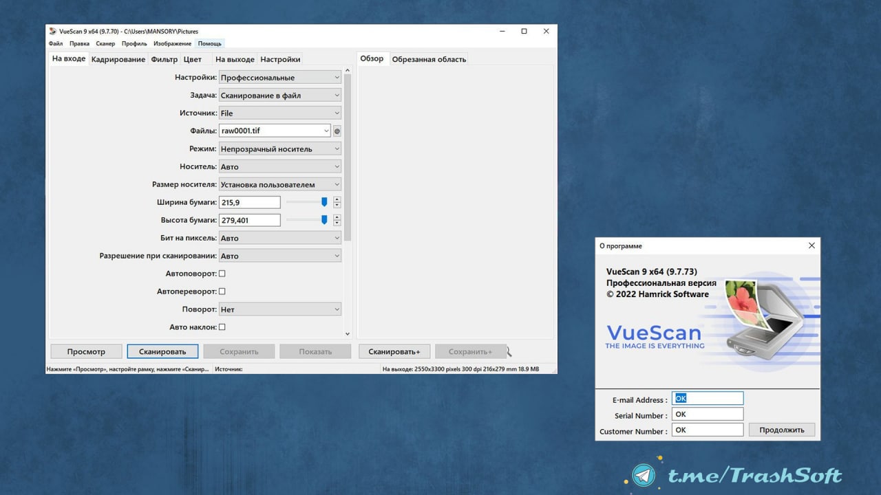
Task: Open the Профиль menu
Action: (x=134, y=44)
